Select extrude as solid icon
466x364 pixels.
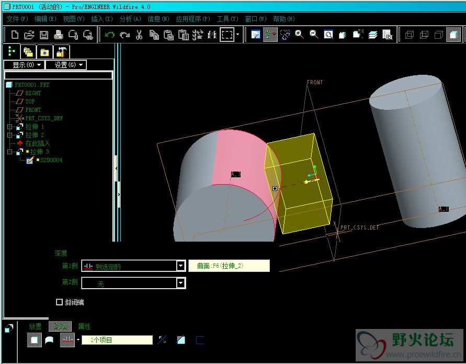(x=35, y=339)
